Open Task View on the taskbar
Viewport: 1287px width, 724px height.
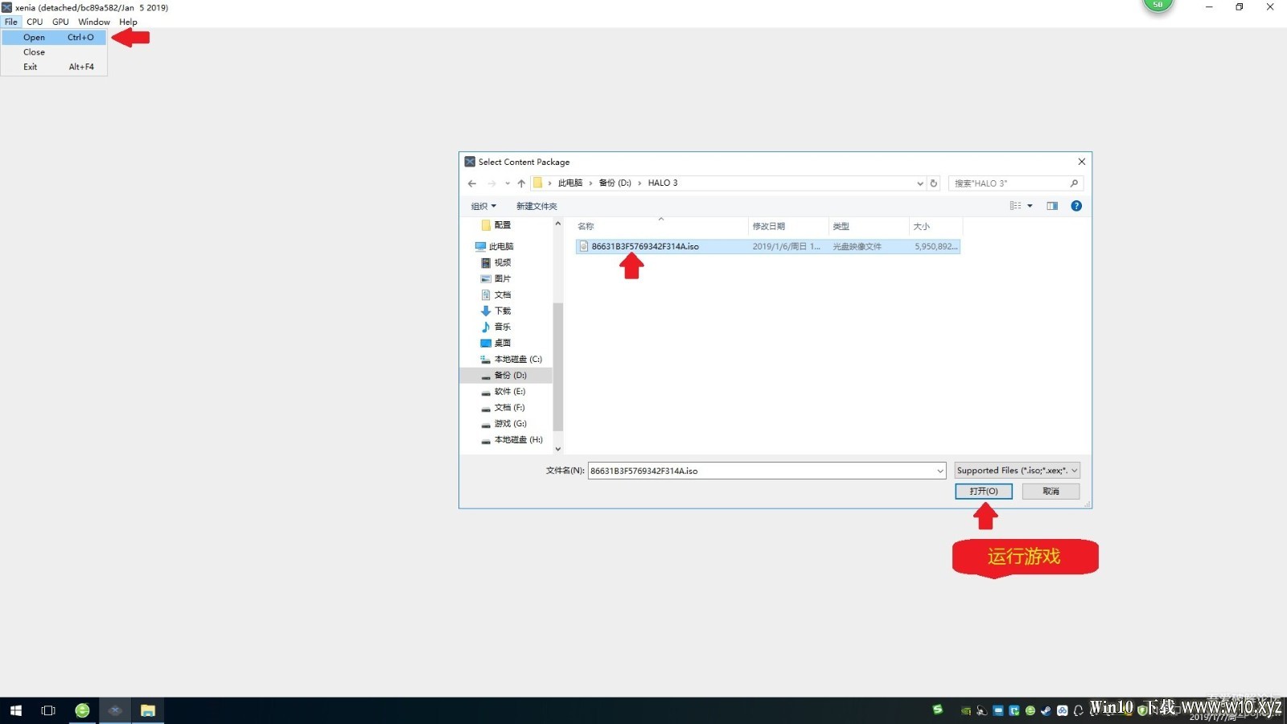tap(48, 710)
